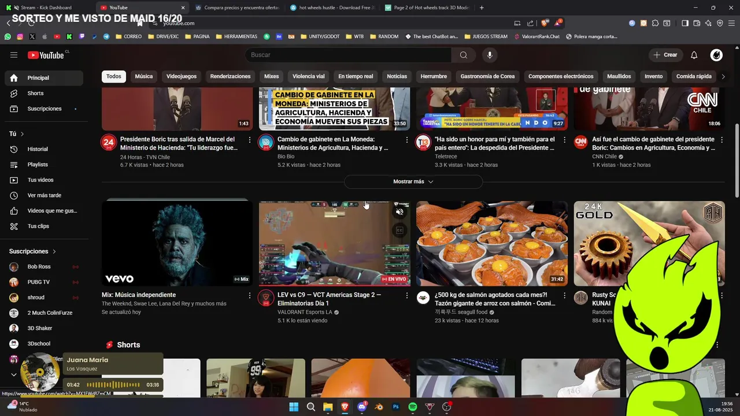Select the Videojuegos category chip
740x416 pixels.
(x=182, y=76)
